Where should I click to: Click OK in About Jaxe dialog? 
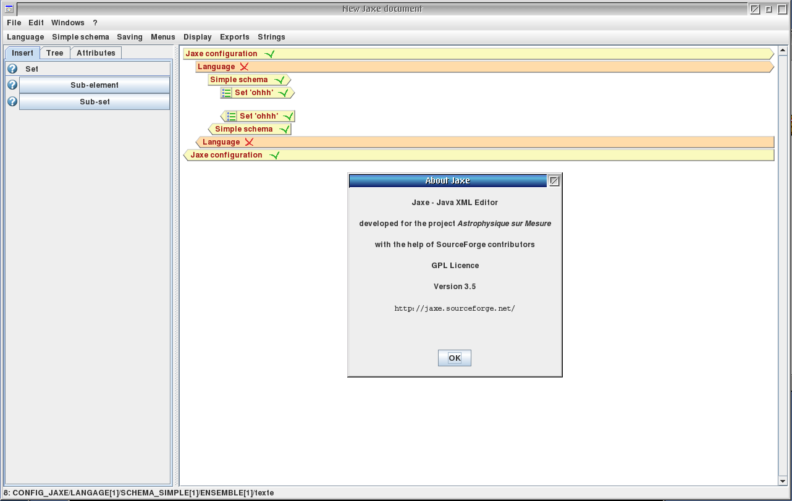click(x=455, y=358)
